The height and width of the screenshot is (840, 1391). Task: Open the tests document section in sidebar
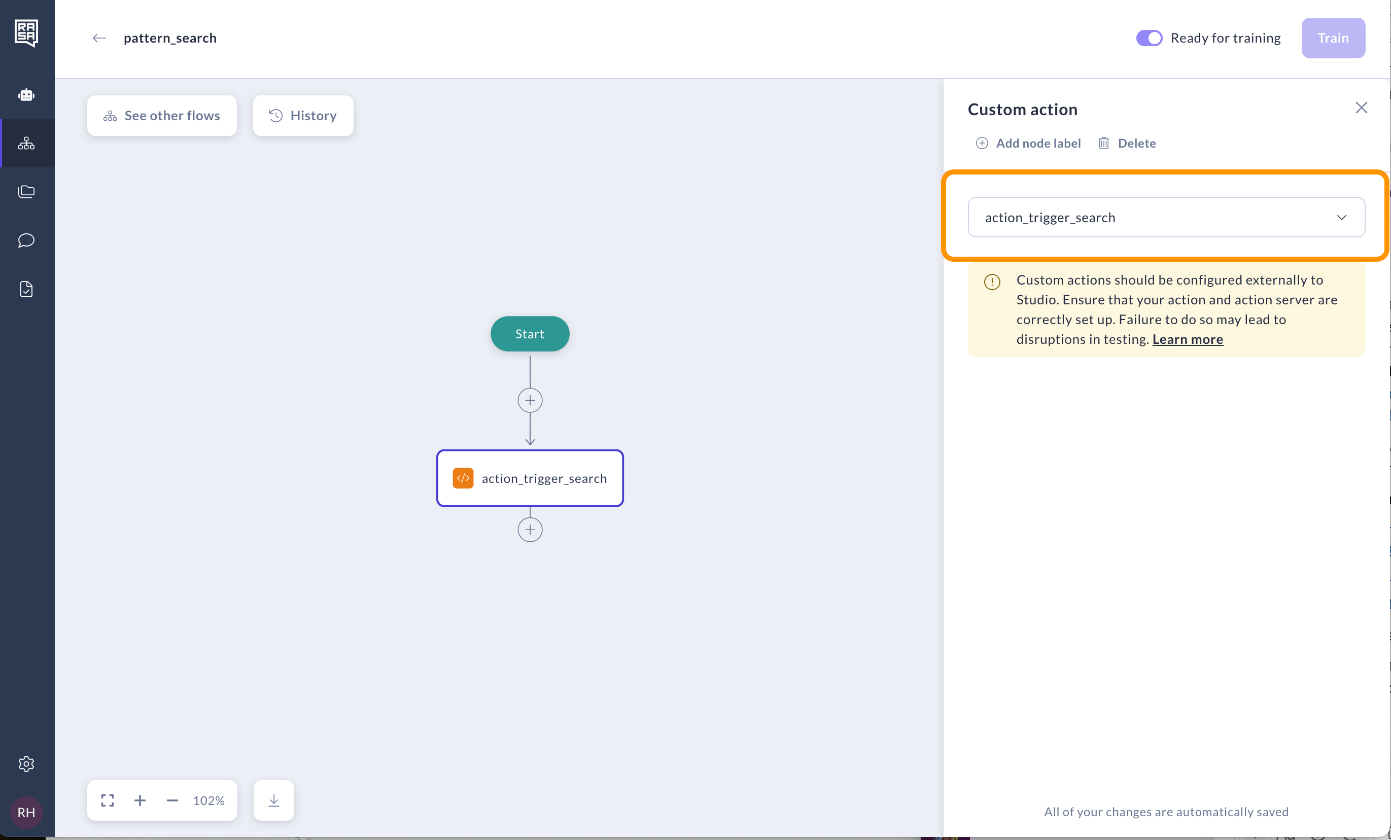[x=26, y=289]
